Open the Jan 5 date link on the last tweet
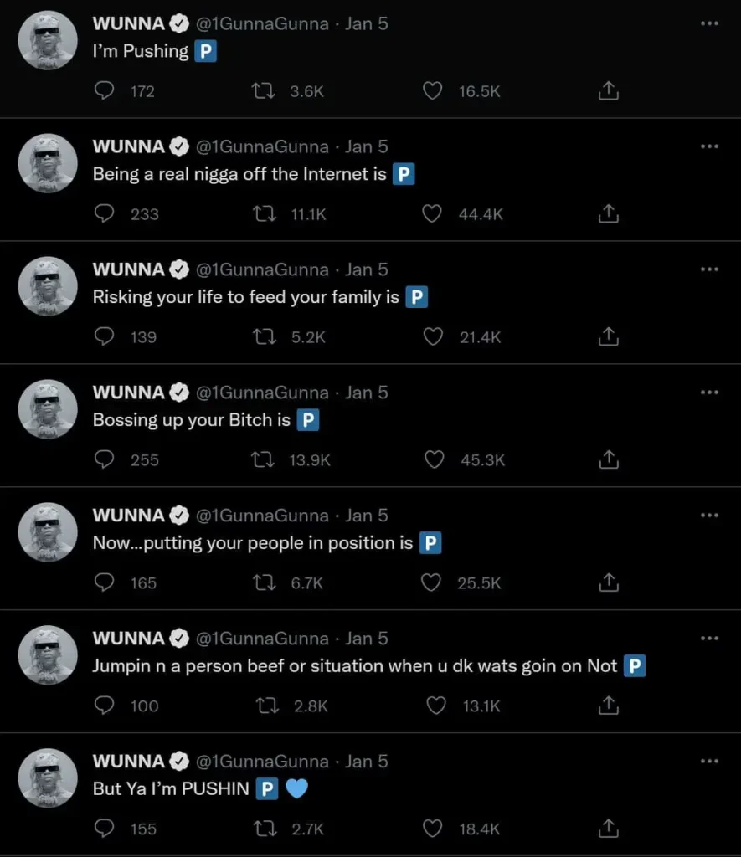Viewport: 741px width, 857px height. click(x=367, y=761)
